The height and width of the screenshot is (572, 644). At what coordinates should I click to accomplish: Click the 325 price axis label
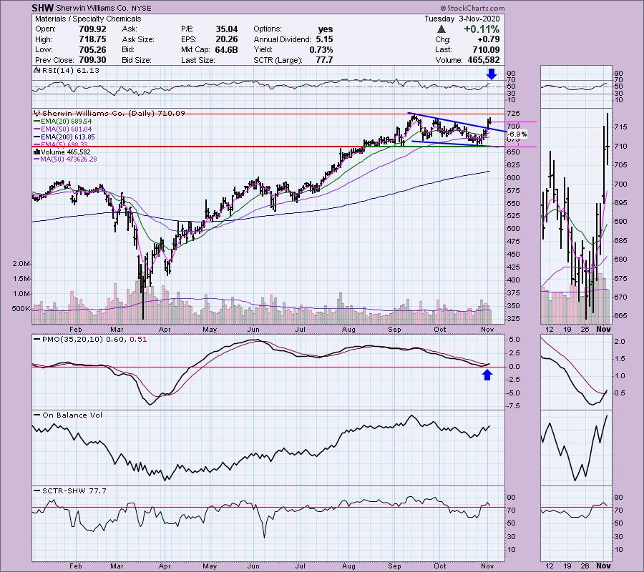pos(513,319)
